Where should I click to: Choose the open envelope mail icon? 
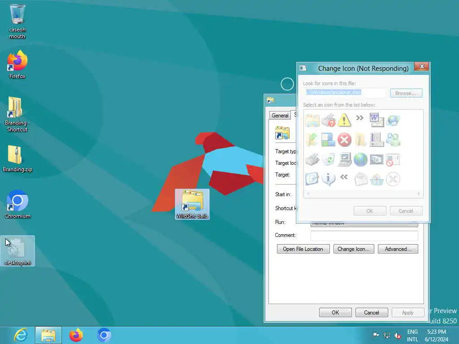[x=361, y=179]
